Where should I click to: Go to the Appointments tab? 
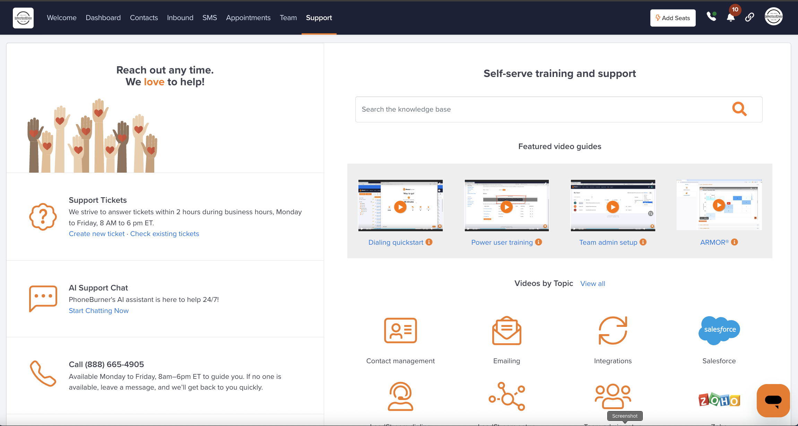(248, 18)
